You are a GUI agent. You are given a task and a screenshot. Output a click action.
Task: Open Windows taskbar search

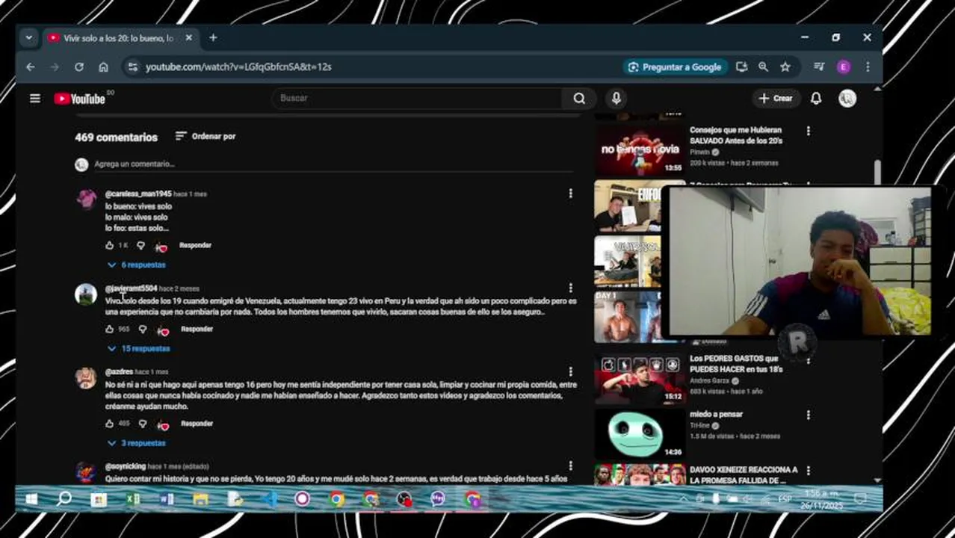(65, 498)
